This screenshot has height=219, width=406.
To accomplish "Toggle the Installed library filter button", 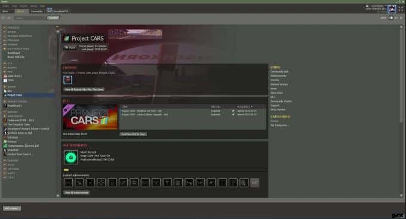I will tap(53, 18).
